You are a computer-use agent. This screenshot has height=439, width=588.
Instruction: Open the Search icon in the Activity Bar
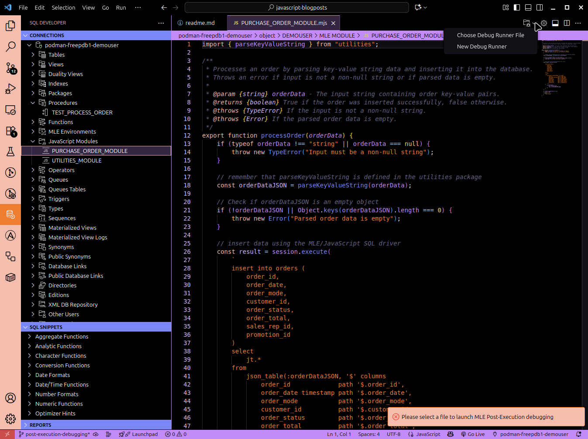tap(10, 46)
